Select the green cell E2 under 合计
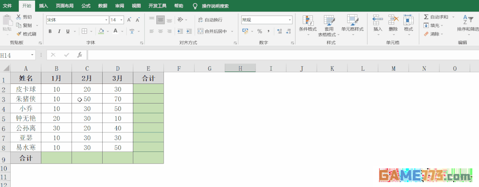This screenshot has width=479, height=187. click(x=148, y=89)
